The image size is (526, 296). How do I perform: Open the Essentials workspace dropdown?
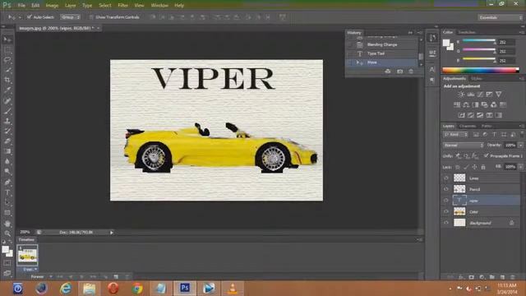pyautogui.click(x=500, y=17)
